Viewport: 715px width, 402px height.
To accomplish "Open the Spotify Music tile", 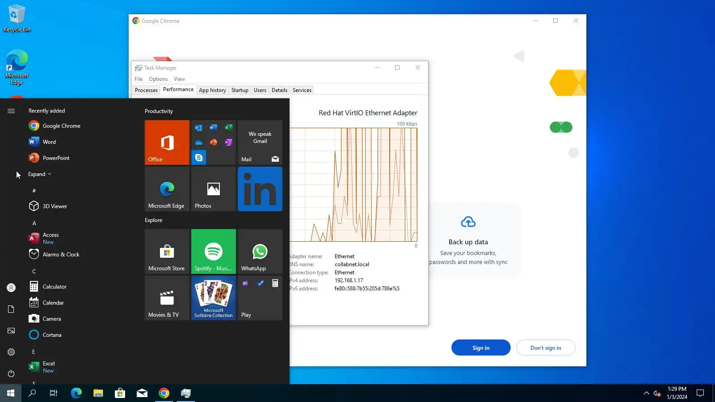I will tap(214, 251).
